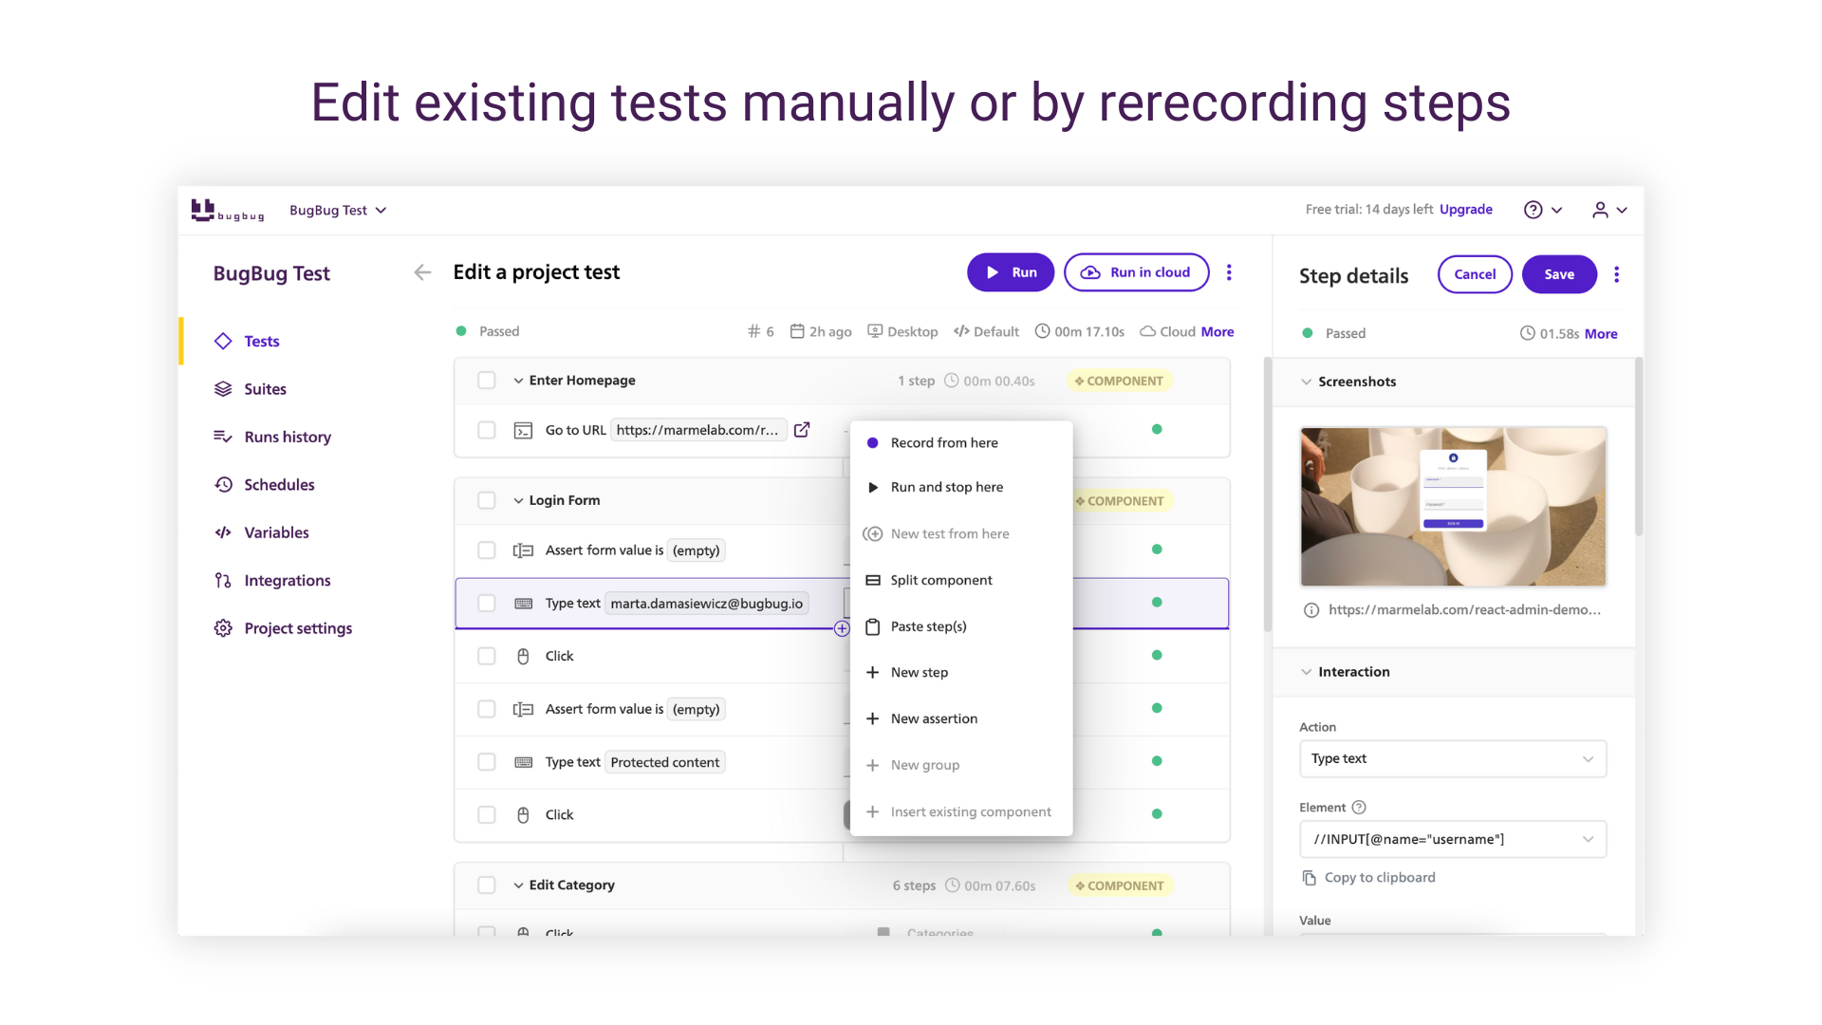1822x1025 pixels.
Task: Open the step screenshot thumbnail
Action: 1452,506
